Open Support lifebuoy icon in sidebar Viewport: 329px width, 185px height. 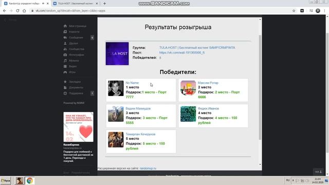coord(65,93)
